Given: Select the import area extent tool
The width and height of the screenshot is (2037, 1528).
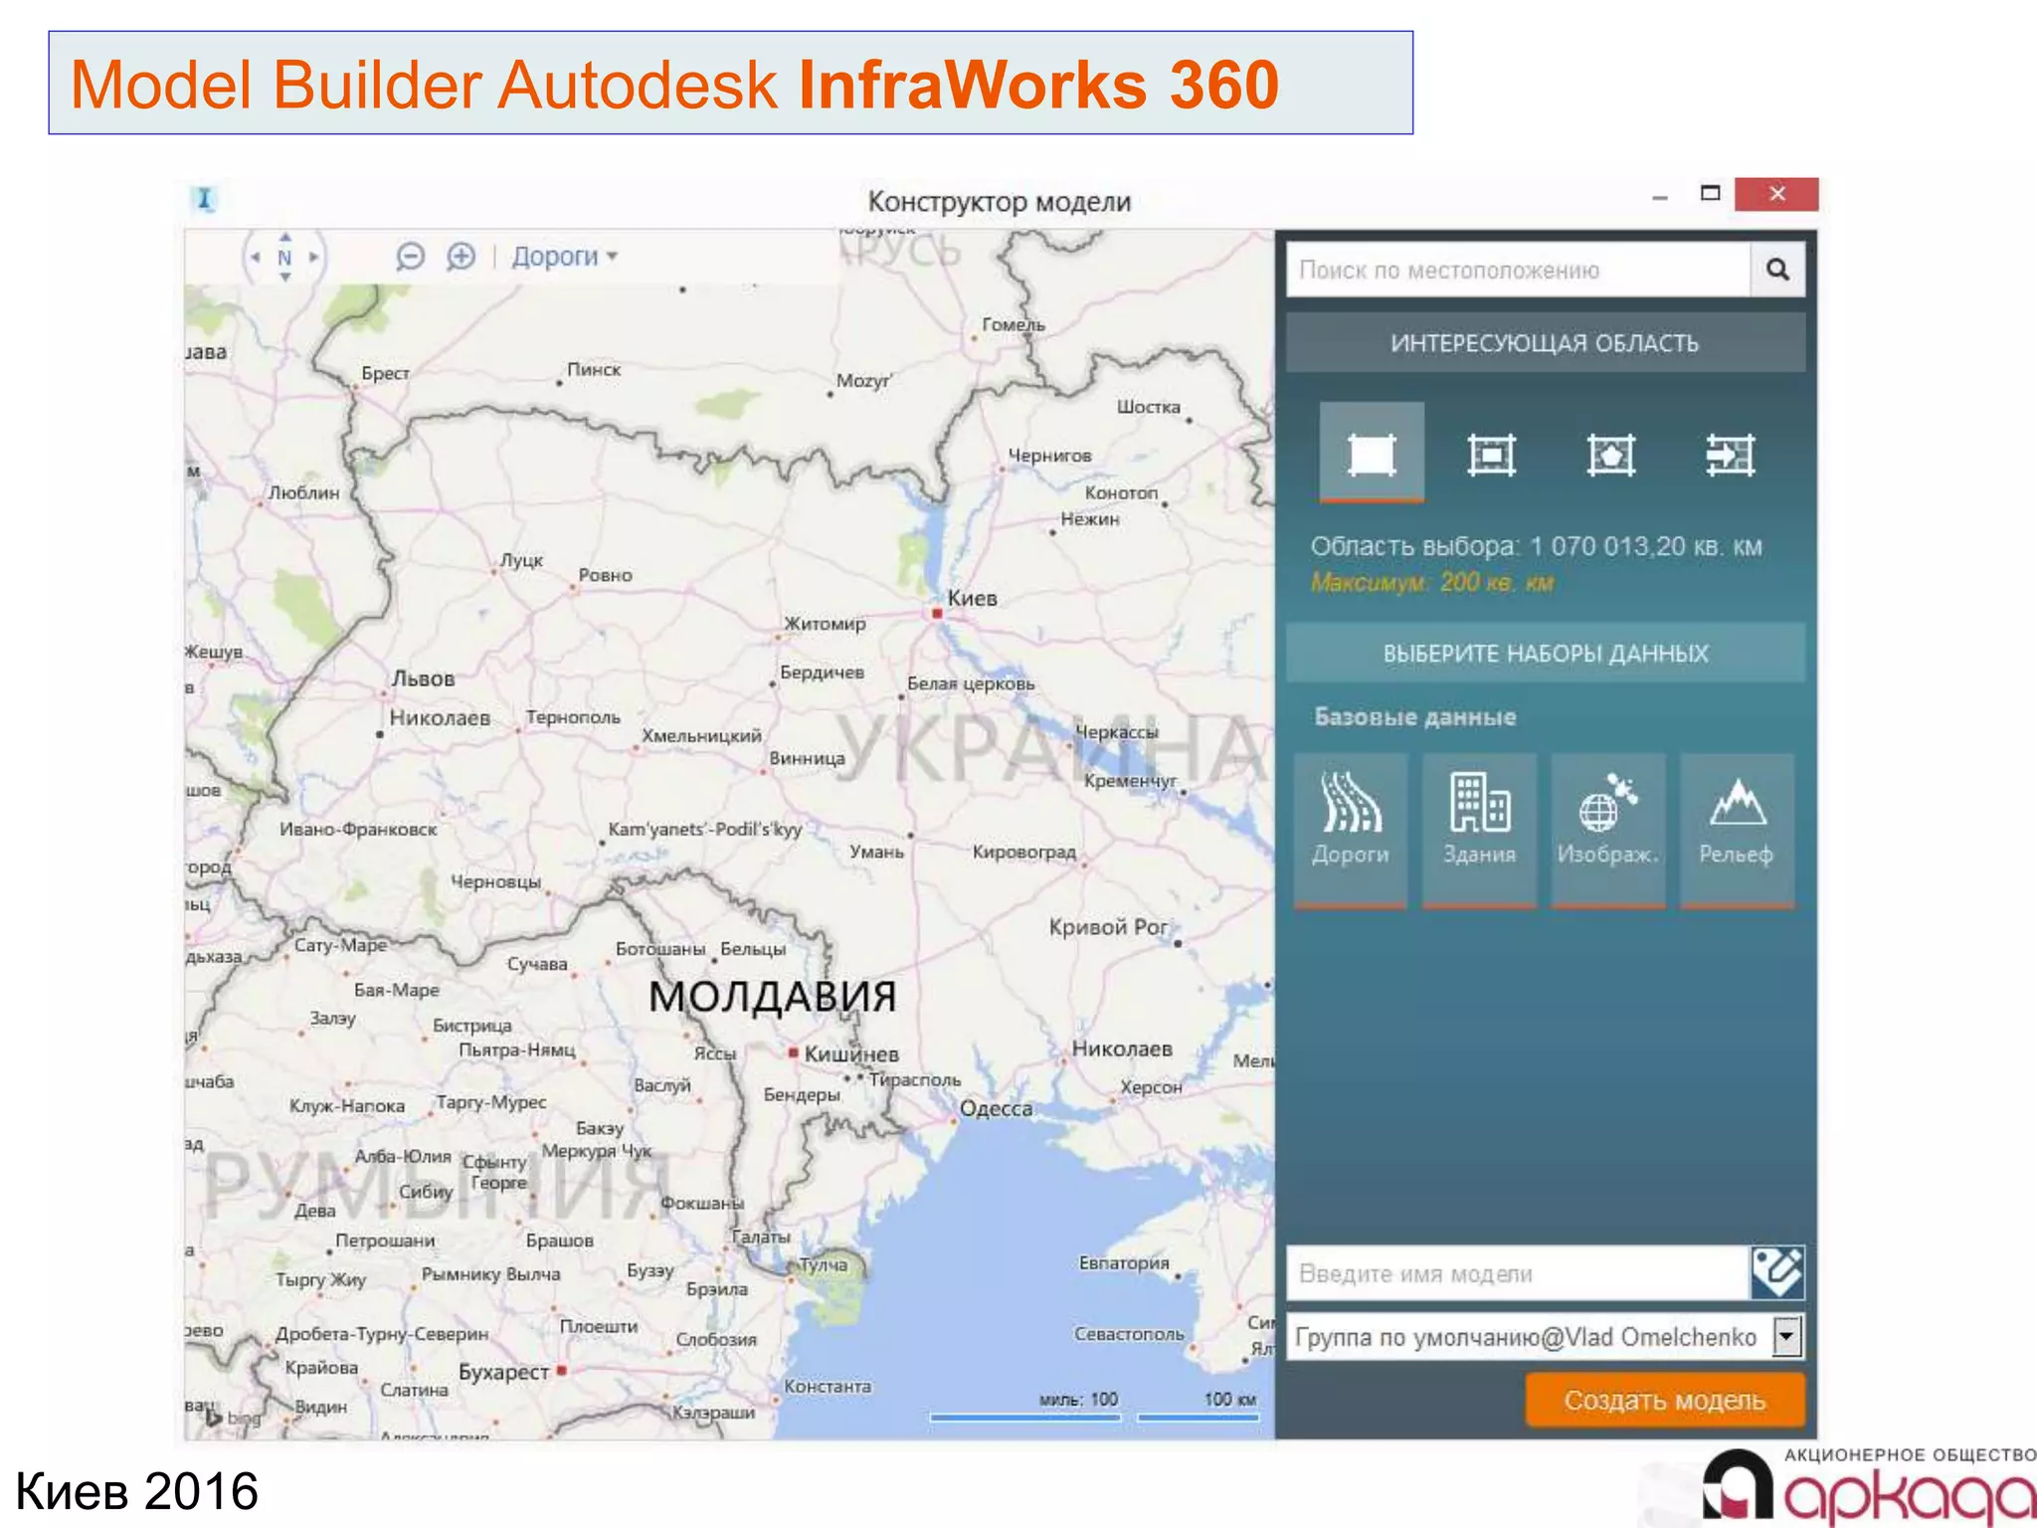Looking at the screenshot, I should pos(1730,455).
